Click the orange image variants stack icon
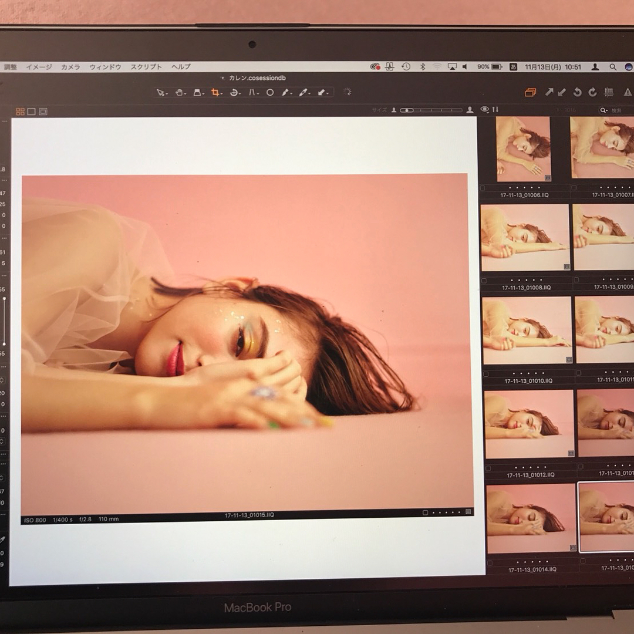Viewport: 634px width, 634px height. coord(530,92)
